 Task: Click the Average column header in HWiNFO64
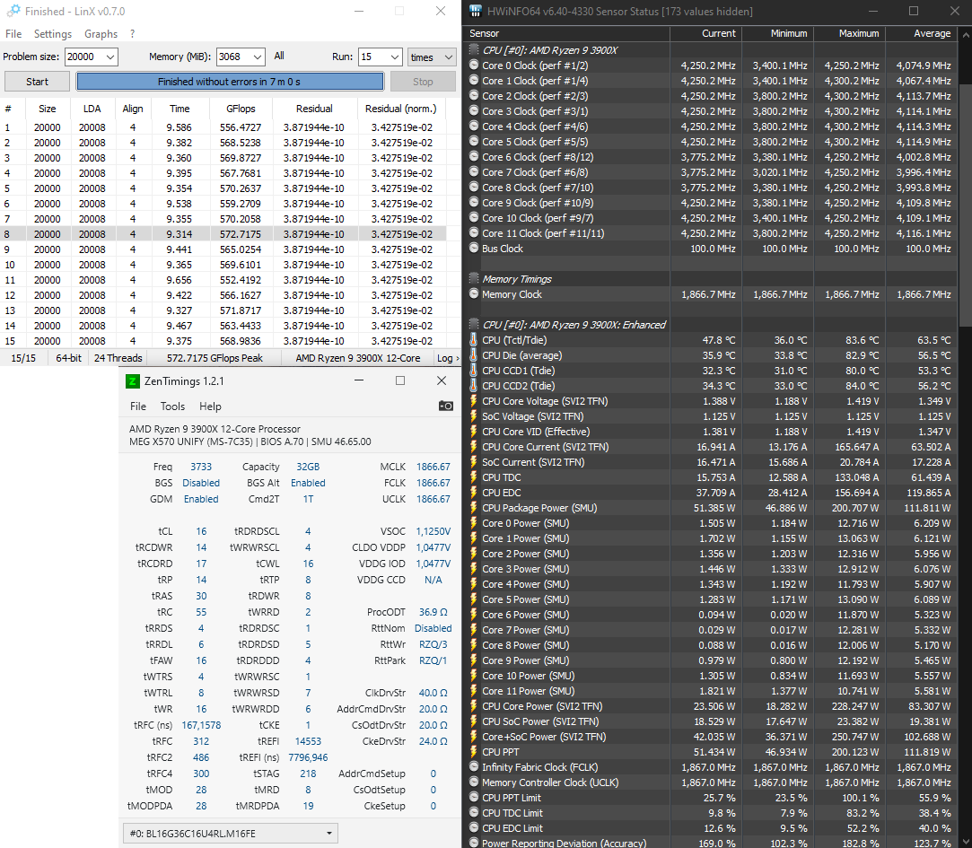(x=921, y=33)
